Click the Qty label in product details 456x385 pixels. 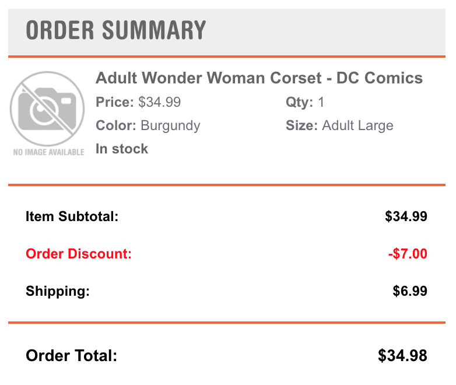tap(299, 102)
